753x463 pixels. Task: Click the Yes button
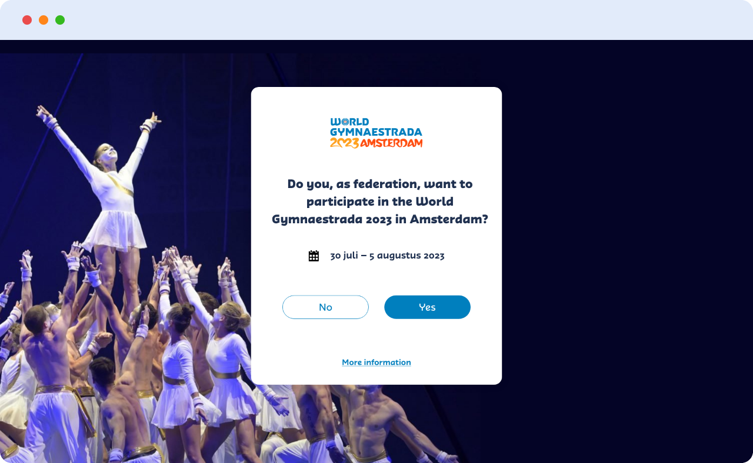coord(427,307)
